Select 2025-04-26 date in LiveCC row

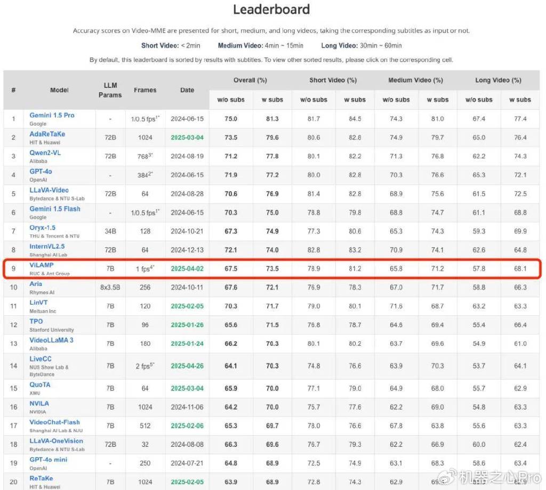coord(187,366)
